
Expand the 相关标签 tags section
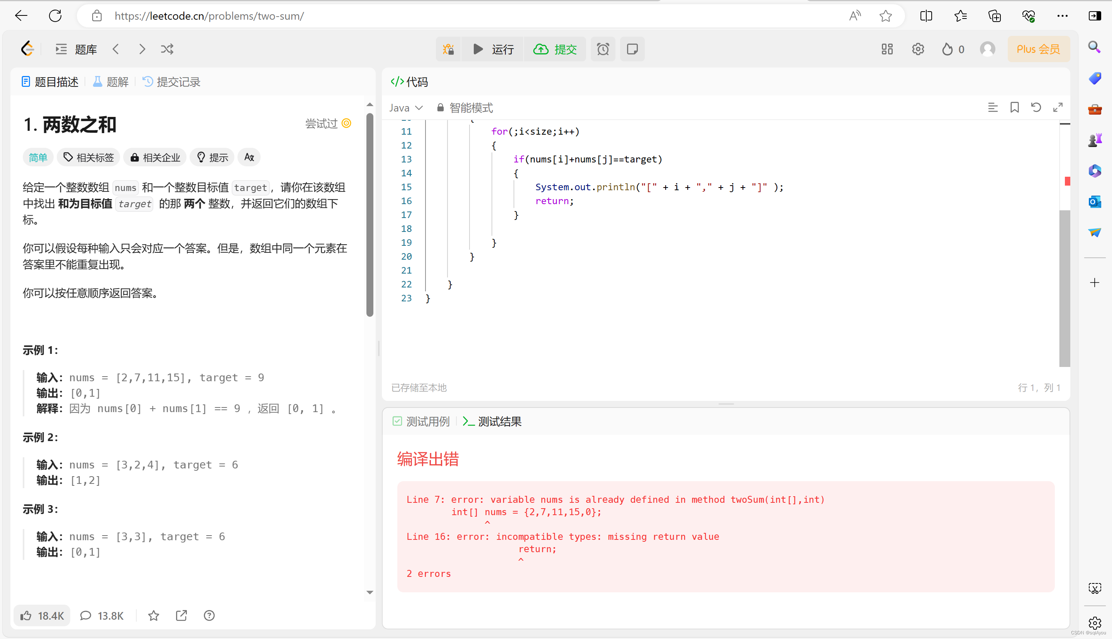[x=89, y=157]
